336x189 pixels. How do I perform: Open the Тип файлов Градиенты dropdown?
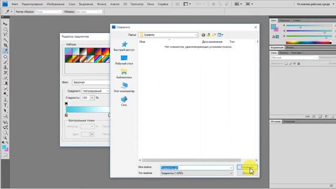[197, 173]
